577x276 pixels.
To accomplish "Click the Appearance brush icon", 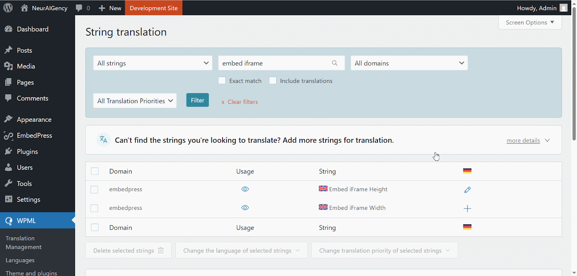I will point(8,119).
